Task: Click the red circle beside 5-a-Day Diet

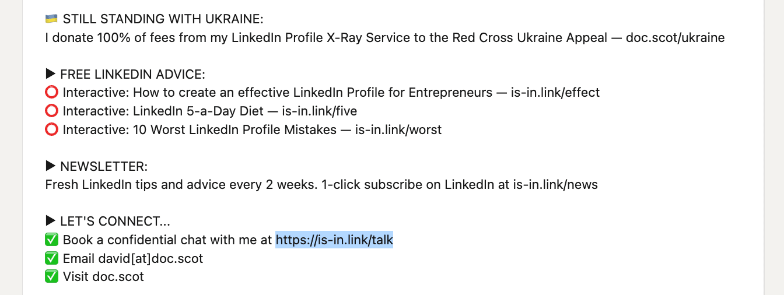Action: 51,111
